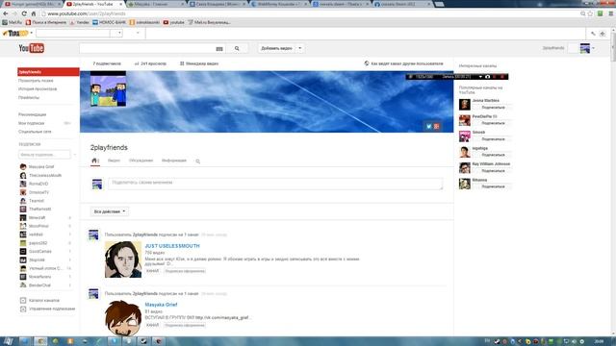Subscribe to Rihanna channel
The image size is (616, 346).
493,186
